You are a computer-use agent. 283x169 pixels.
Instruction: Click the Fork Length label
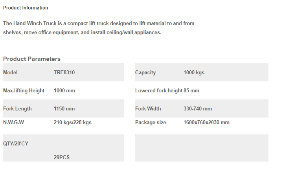coord(17,108)
